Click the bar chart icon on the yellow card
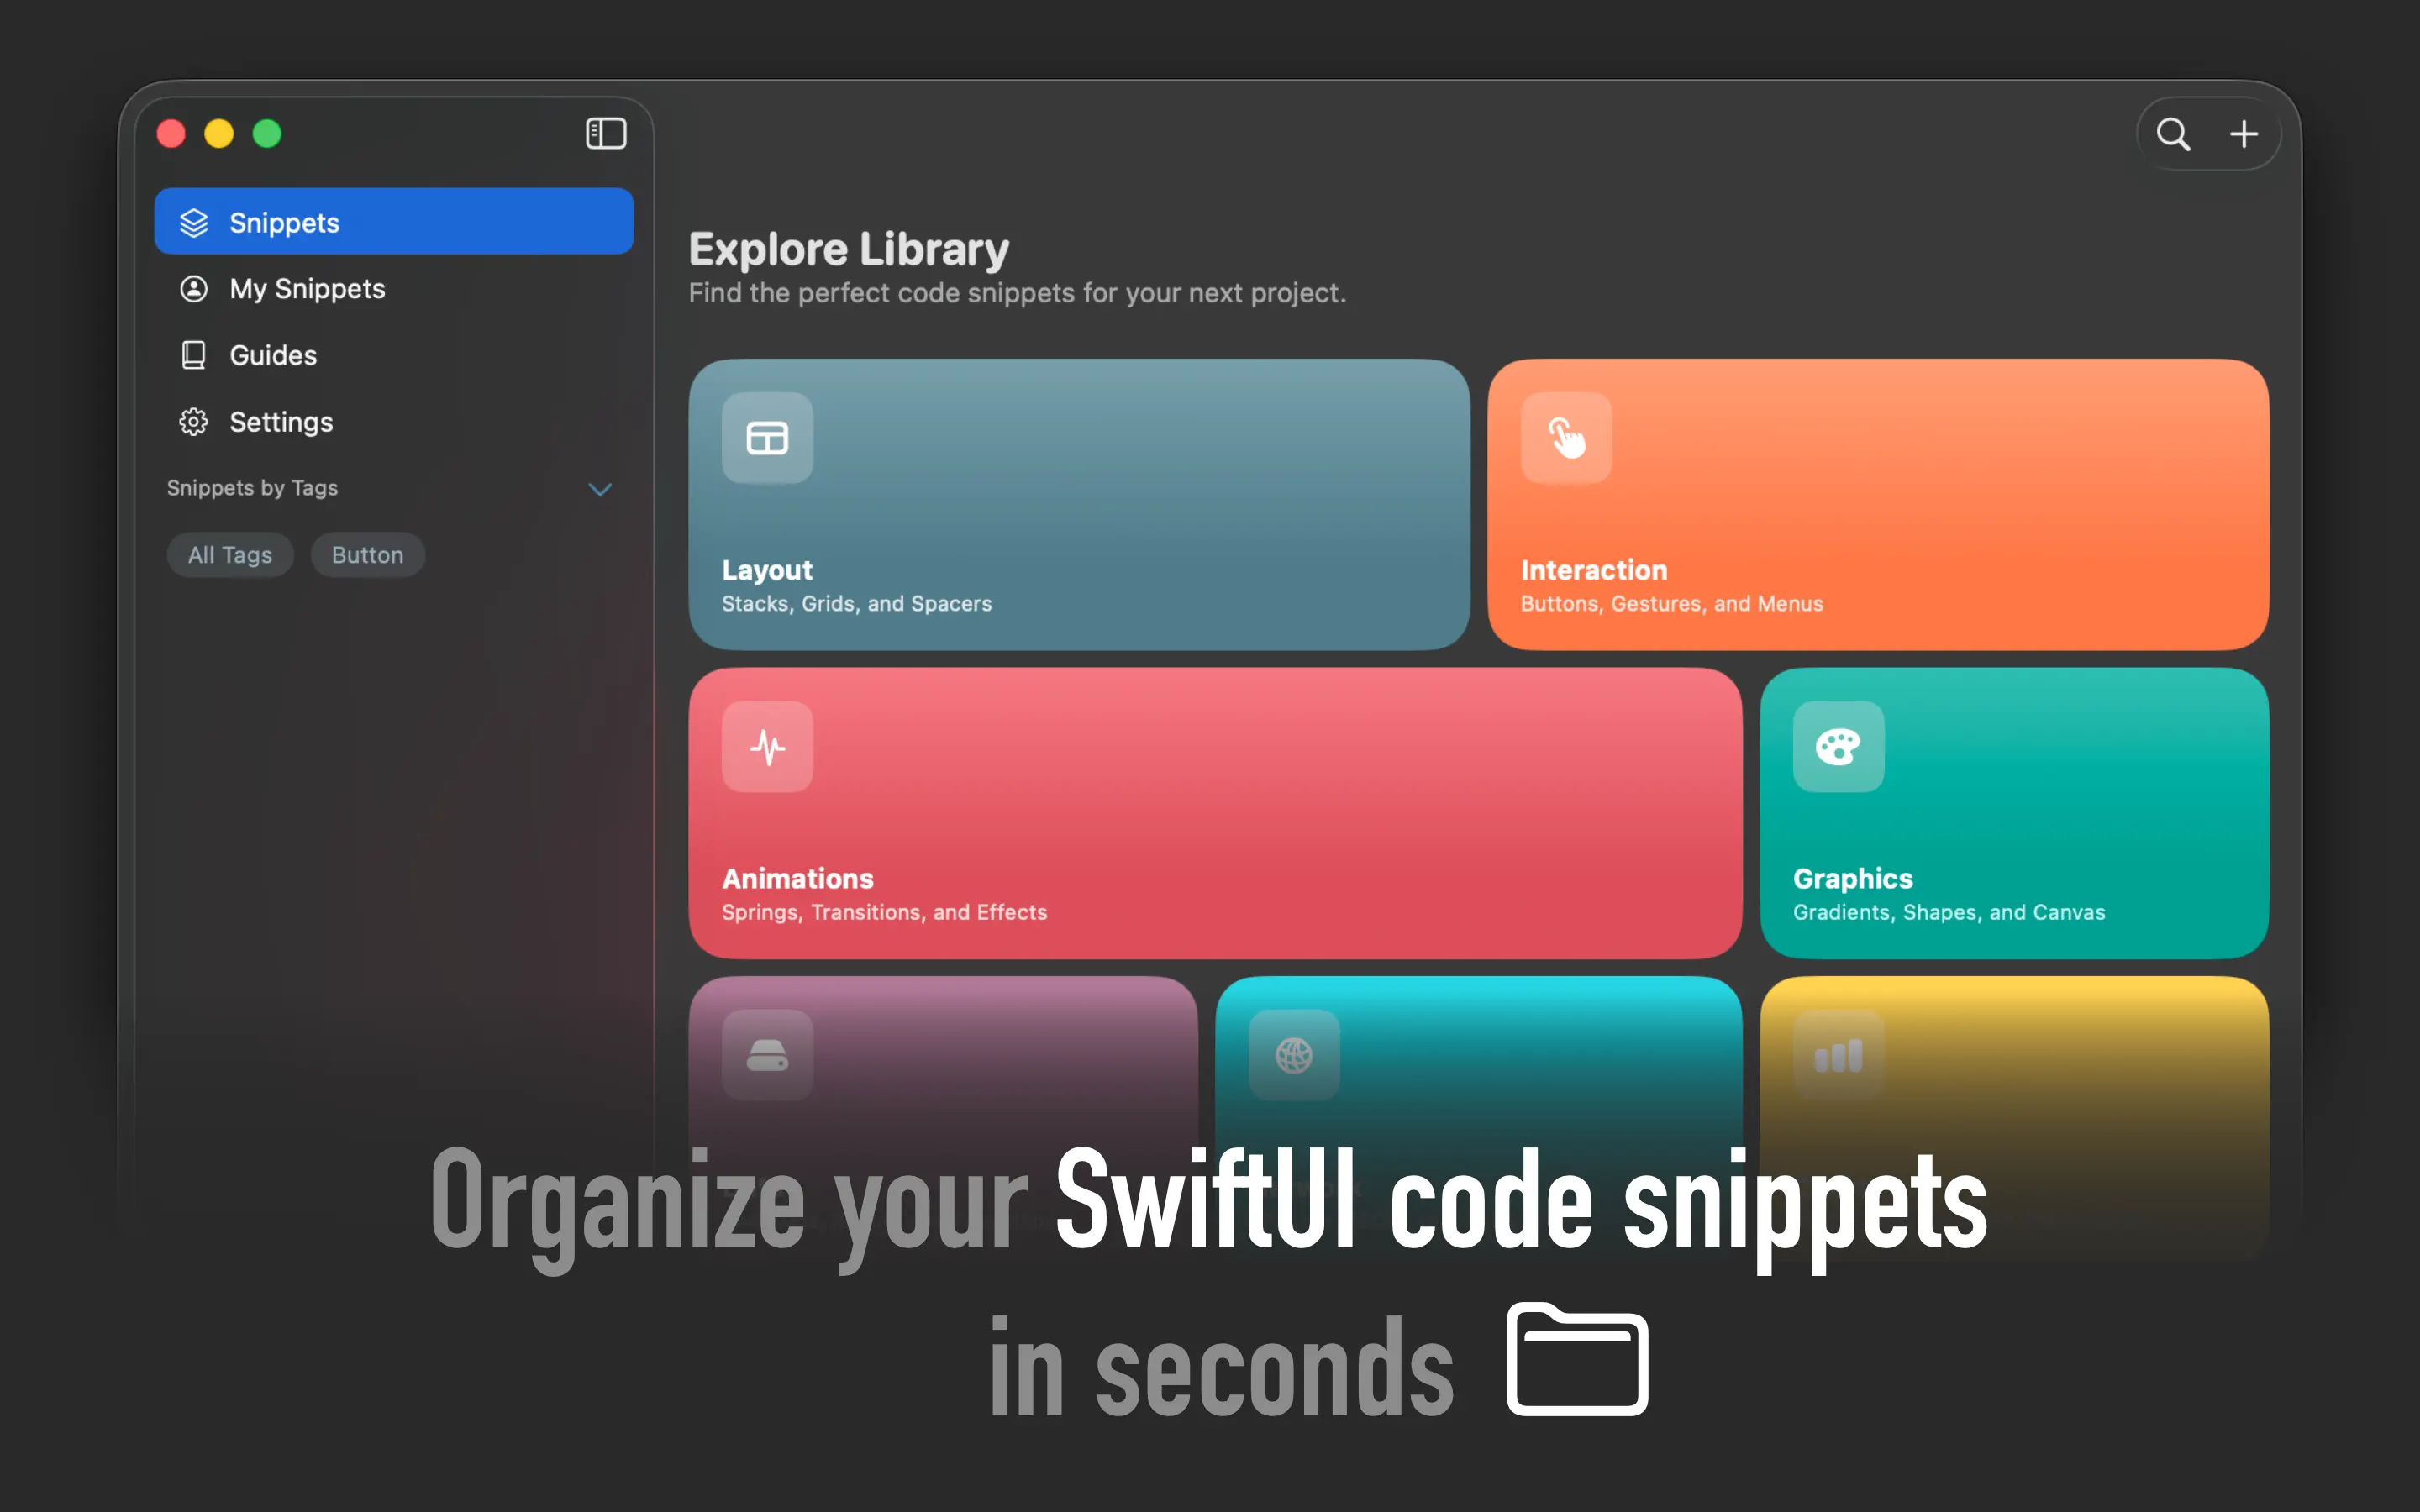This screenshot has height=1512, width=2420. (x=1837, y=1055)
